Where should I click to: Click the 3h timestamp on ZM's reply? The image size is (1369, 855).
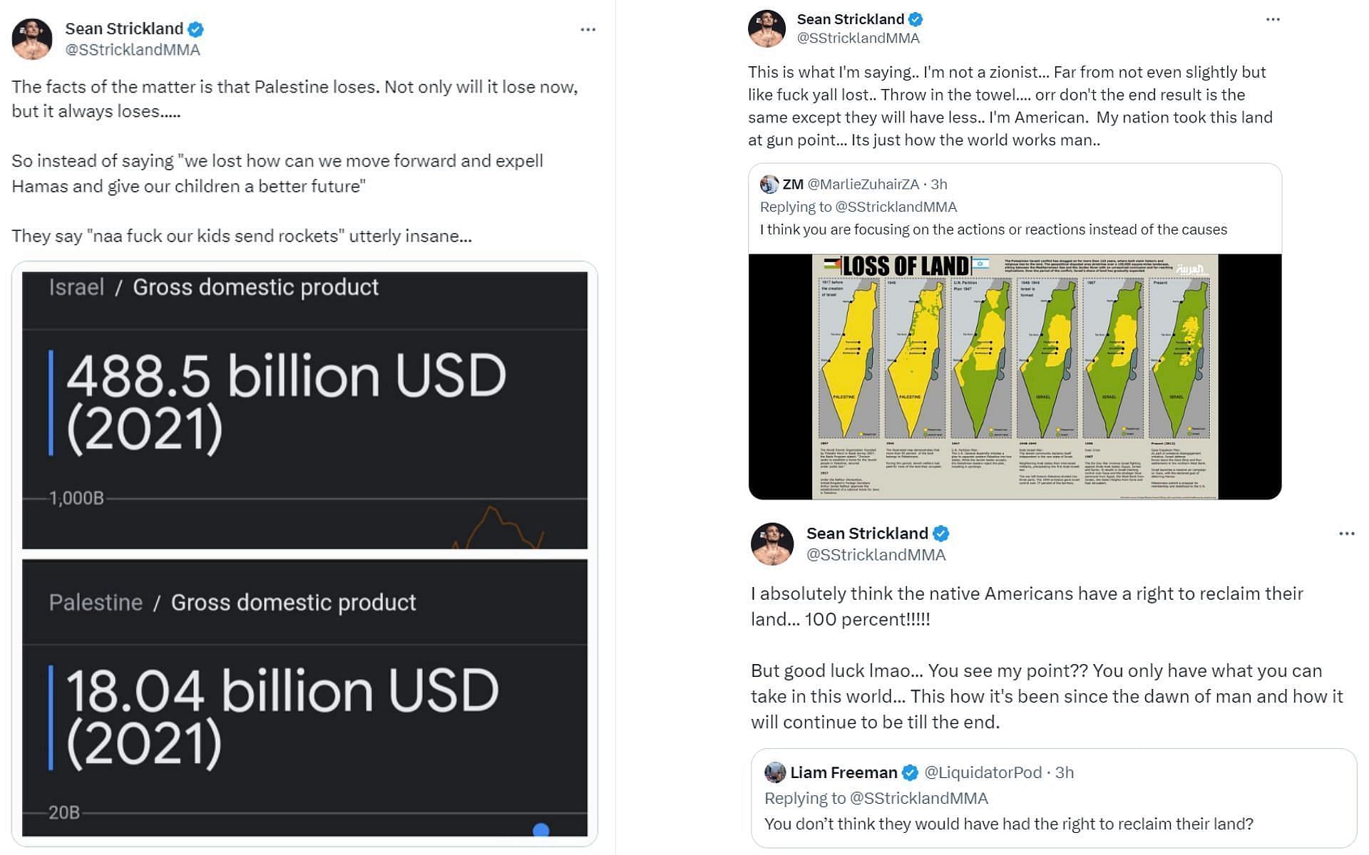(x=939, y=185)
